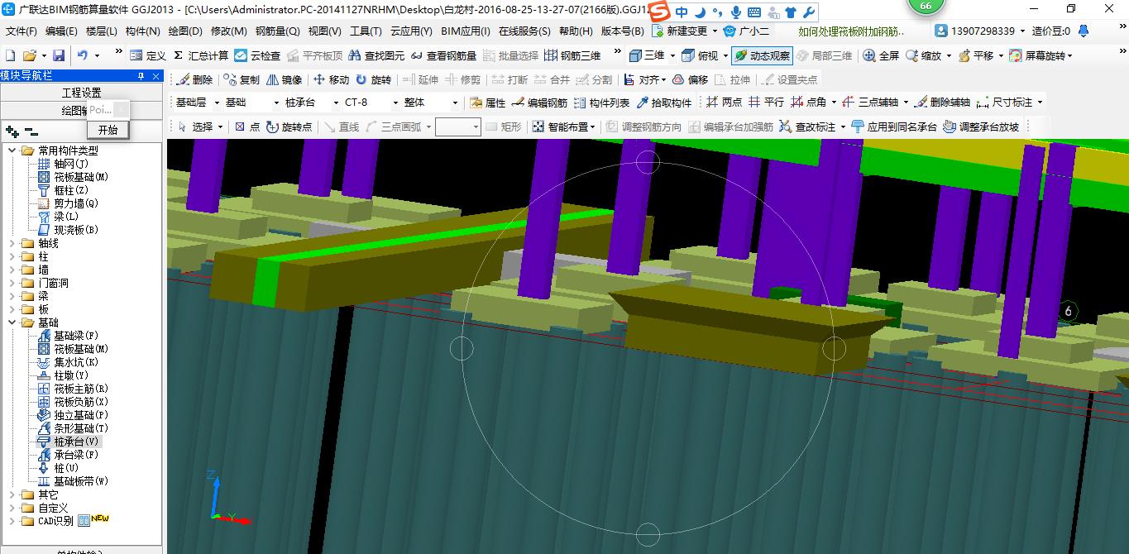Select the 移动 move tool
Screen dimensions: 1129x554
click(x=331, y=79)
